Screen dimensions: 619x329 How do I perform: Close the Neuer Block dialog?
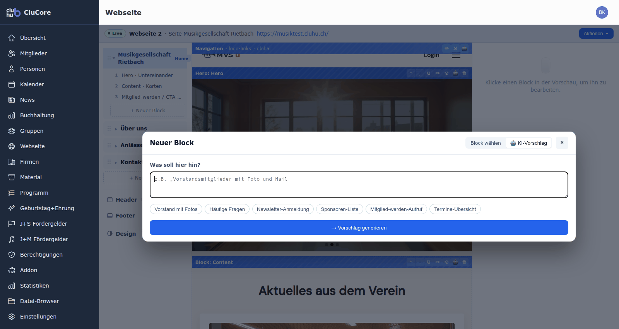pos(562,143)
